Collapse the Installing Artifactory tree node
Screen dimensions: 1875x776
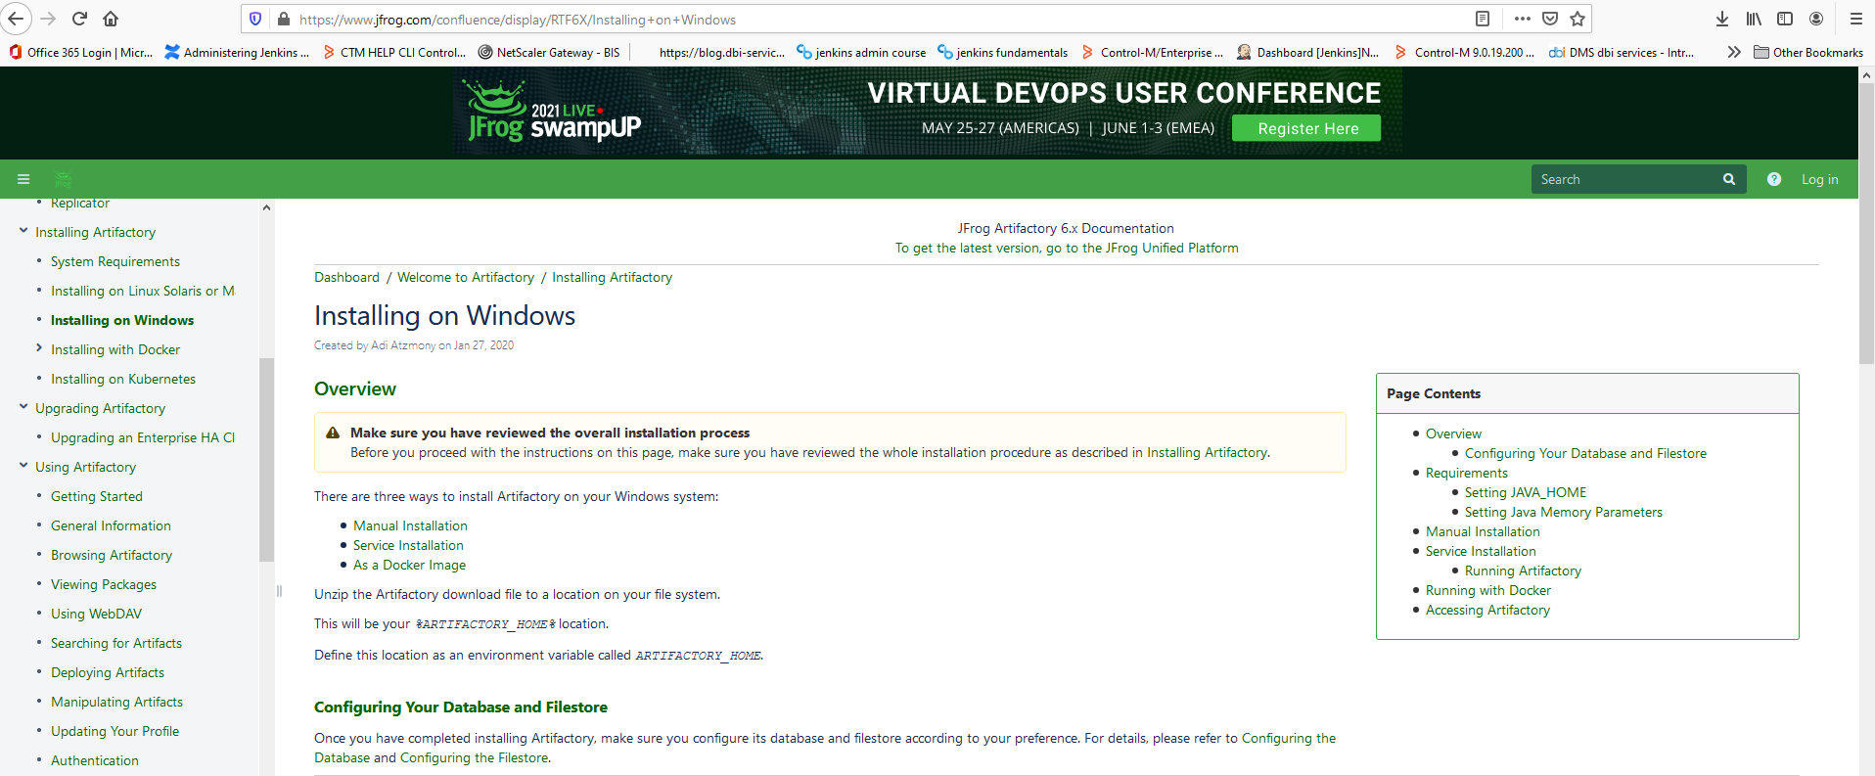pyautogui.click(x=23, y=231)
